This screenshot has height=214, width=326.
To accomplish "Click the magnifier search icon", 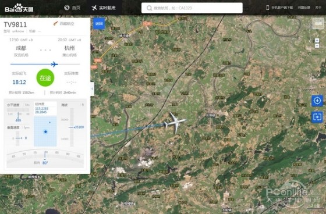I will point(149,8).
